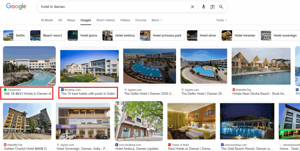Open 'The 10 best hotels with pools' link

(x=89, y=94)
